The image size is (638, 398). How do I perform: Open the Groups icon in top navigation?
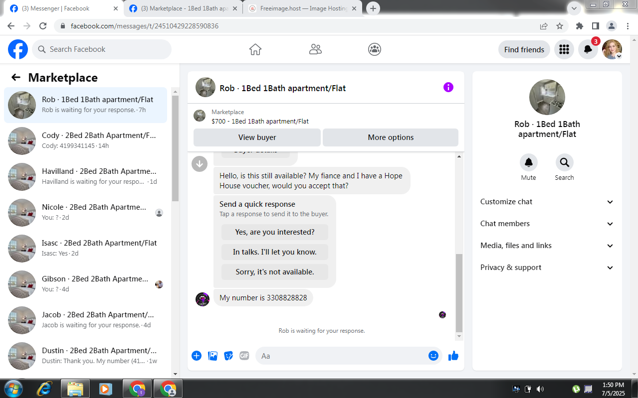(x=375, y=49)
